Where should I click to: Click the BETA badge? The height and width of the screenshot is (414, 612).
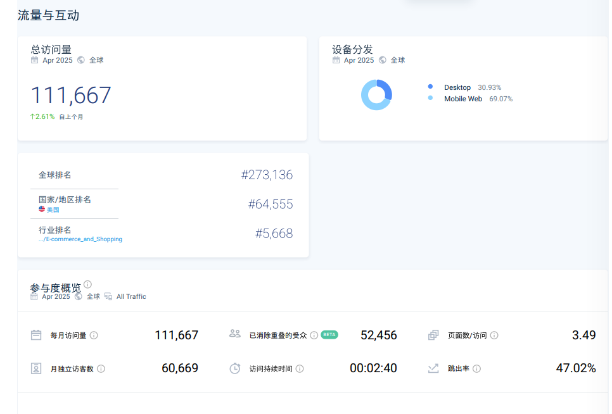pyautogui.click(x=329, y=335)
